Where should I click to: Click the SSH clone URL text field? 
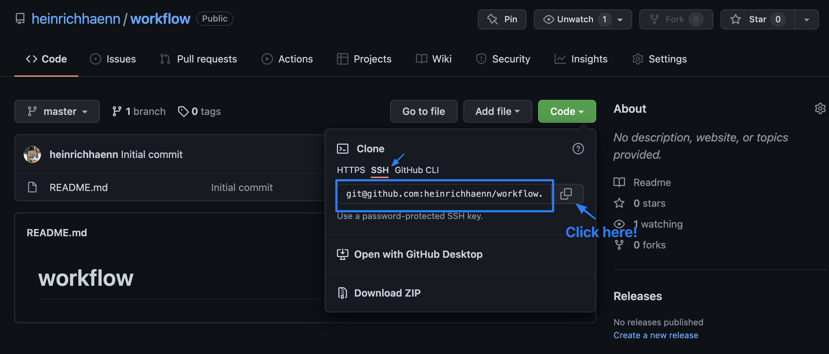click(x=444, y=194)
